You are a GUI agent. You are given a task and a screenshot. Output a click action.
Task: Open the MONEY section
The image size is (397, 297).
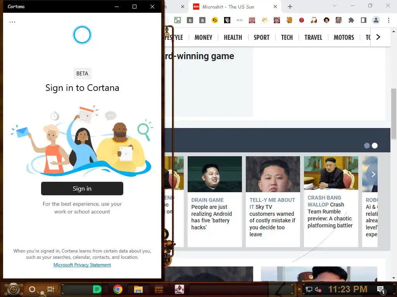203,38
